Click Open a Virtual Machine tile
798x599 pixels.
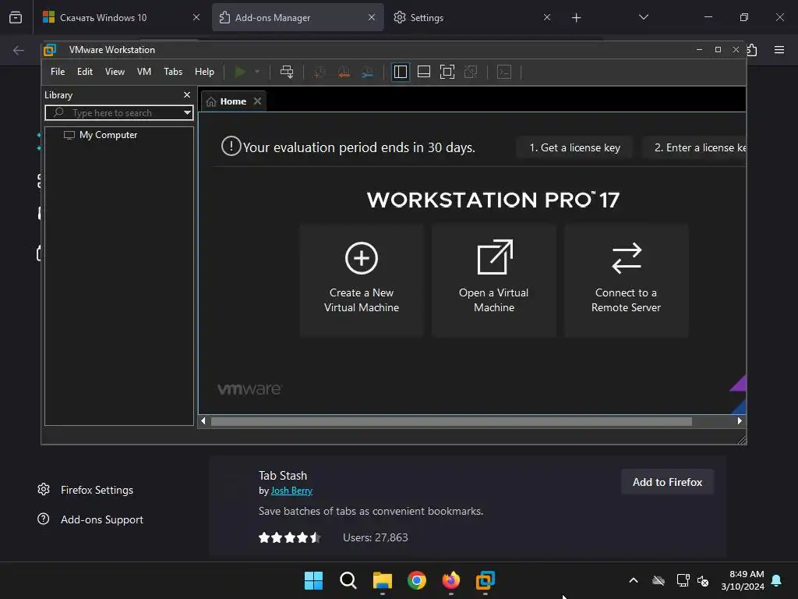tap(493, 280)
